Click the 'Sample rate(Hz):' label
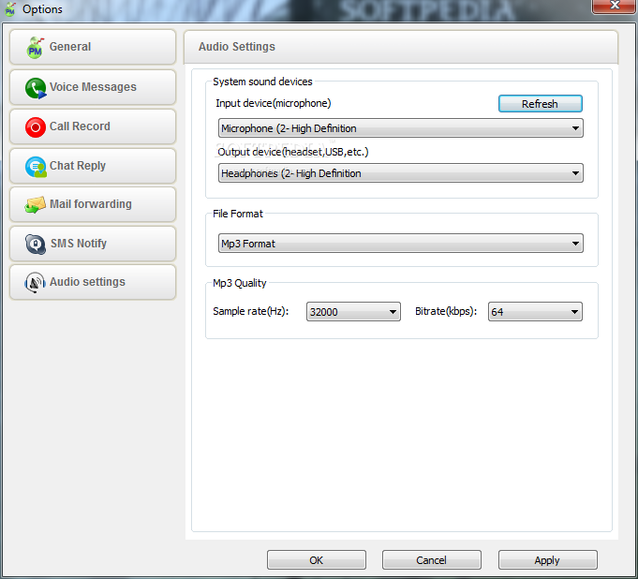The image size is (638, 579). click(x=251, y=311)
